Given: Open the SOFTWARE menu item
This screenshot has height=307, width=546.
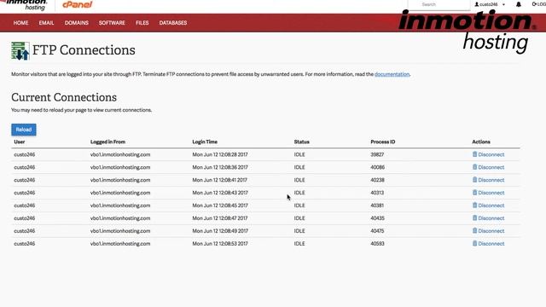Looking at the screenshot, I should click(x=112, y=23).
